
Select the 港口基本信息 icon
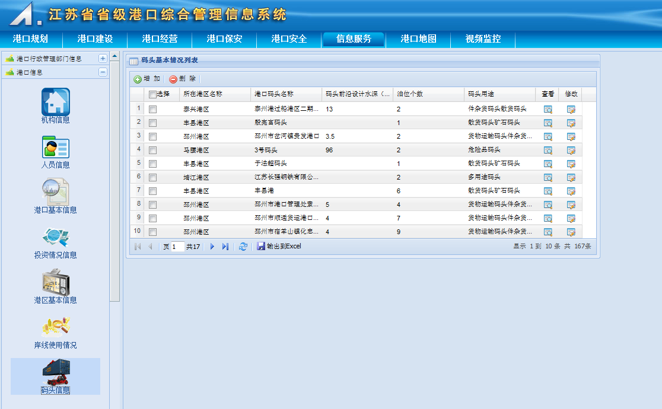coord(56,192)
